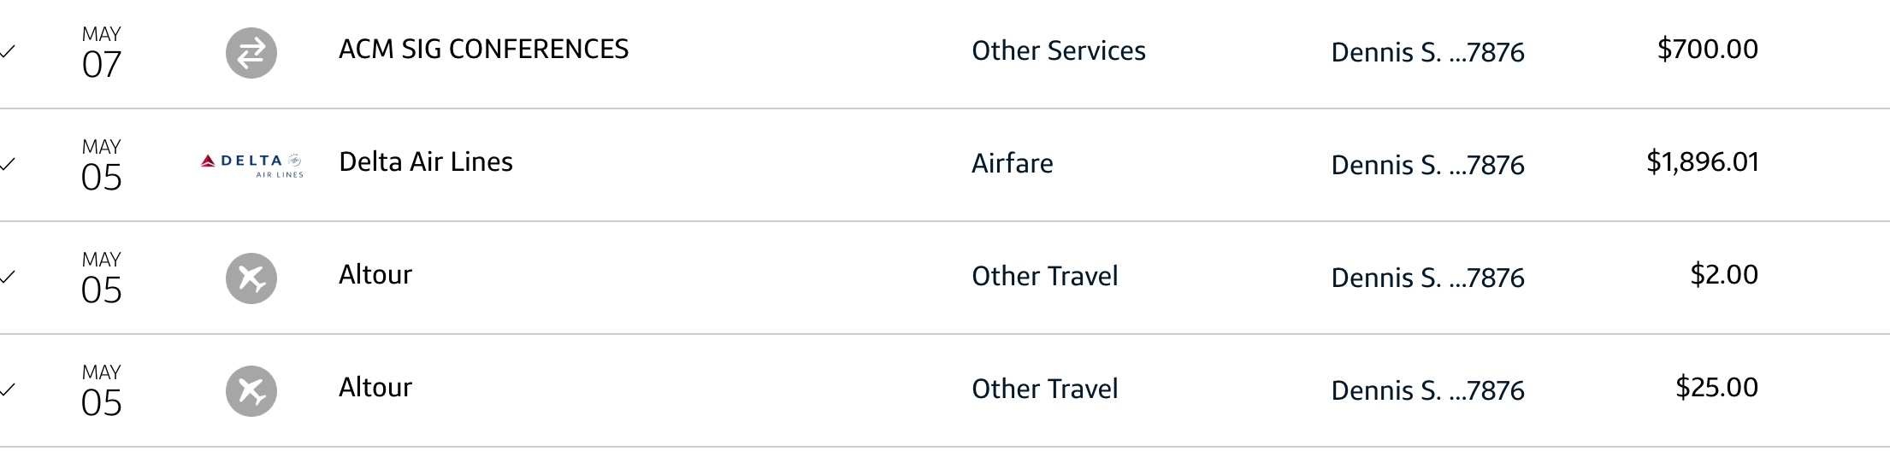This screenshot has height=451, width=1890.
Task: Click the Other Services category label
Action: point(1058,51)
